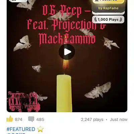Open the cut-off blue link below #FEATURED
The width and height of the screenshot is (134, 134).
point(16,133)
